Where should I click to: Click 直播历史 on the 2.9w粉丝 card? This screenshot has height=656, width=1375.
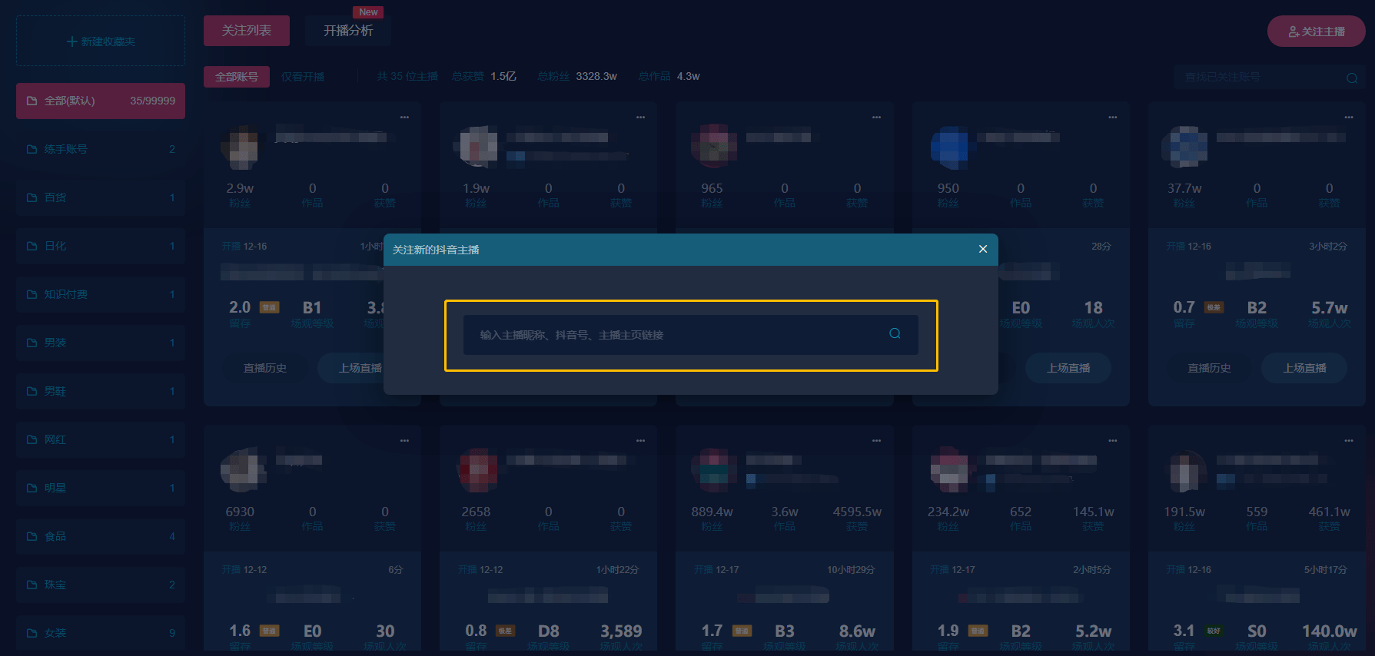[x=265, y=368]
